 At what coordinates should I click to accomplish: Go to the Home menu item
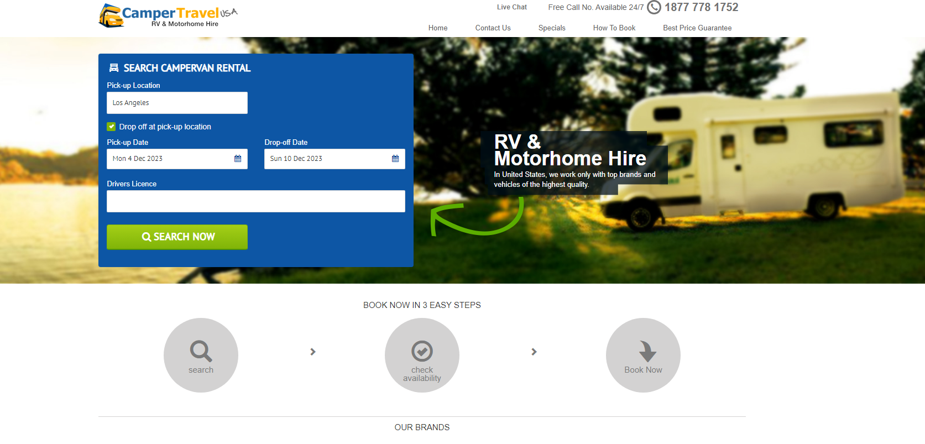tap(438, 28)
